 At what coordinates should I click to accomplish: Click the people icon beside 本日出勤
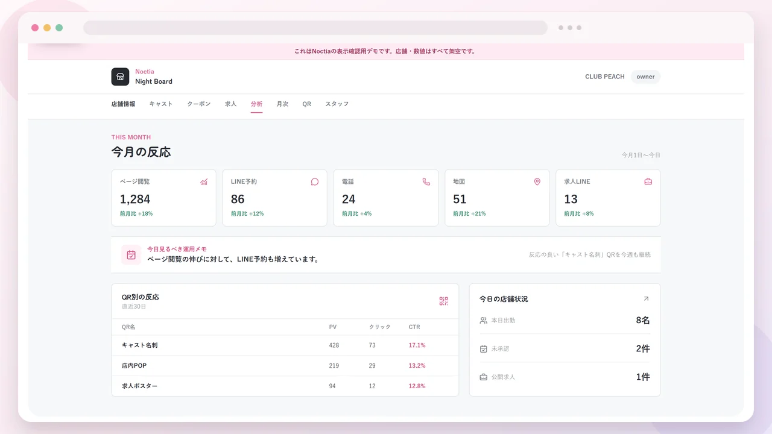484,321
